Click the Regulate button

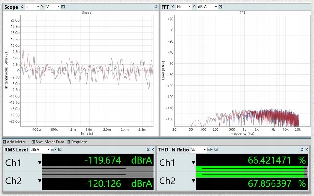click(77, 142)
